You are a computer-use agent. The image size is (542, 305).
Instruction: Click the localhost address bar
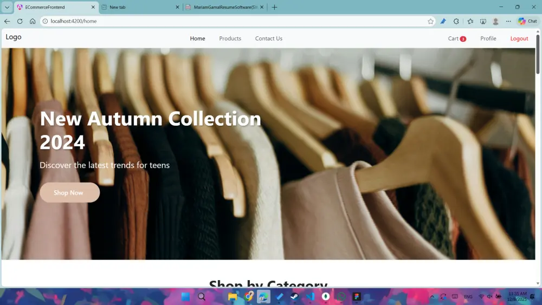click(x=238, y=21)
